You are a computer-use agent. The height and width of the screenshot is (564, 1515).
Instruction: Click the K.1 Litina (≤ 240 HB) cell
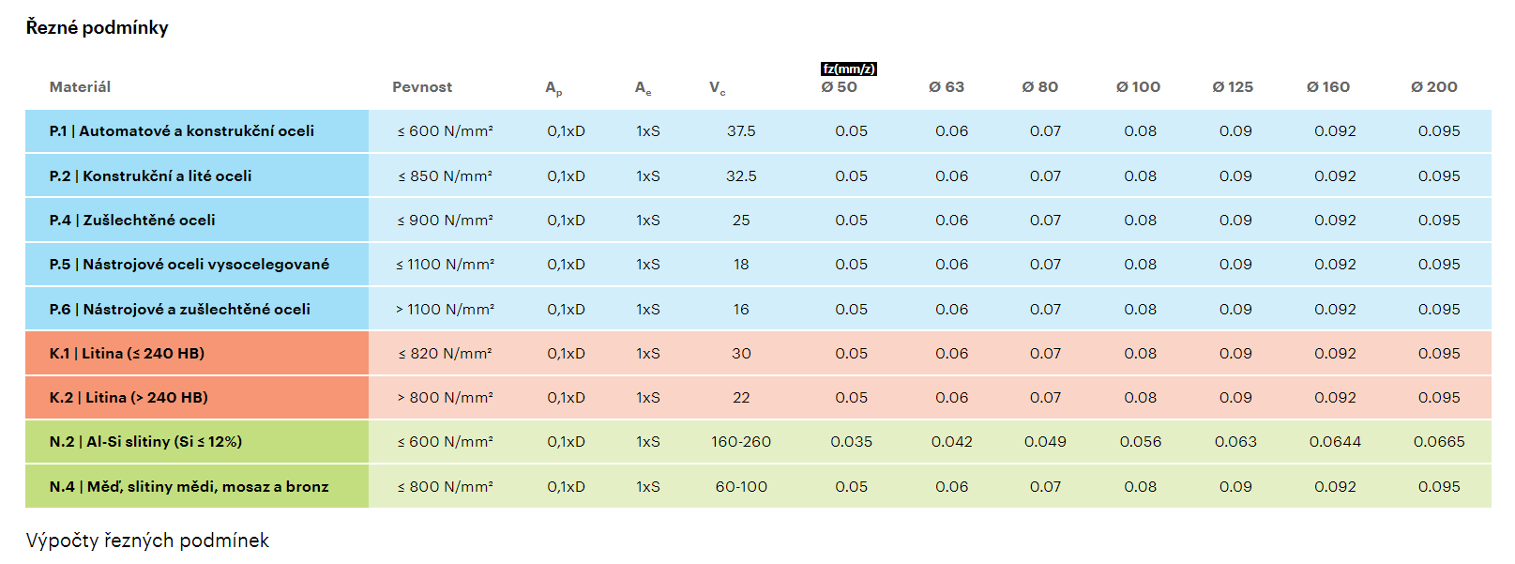(127, 354)
